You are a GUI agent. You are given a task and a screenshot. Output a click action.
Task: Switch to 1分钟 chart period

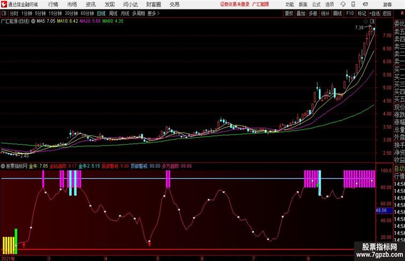27,13
